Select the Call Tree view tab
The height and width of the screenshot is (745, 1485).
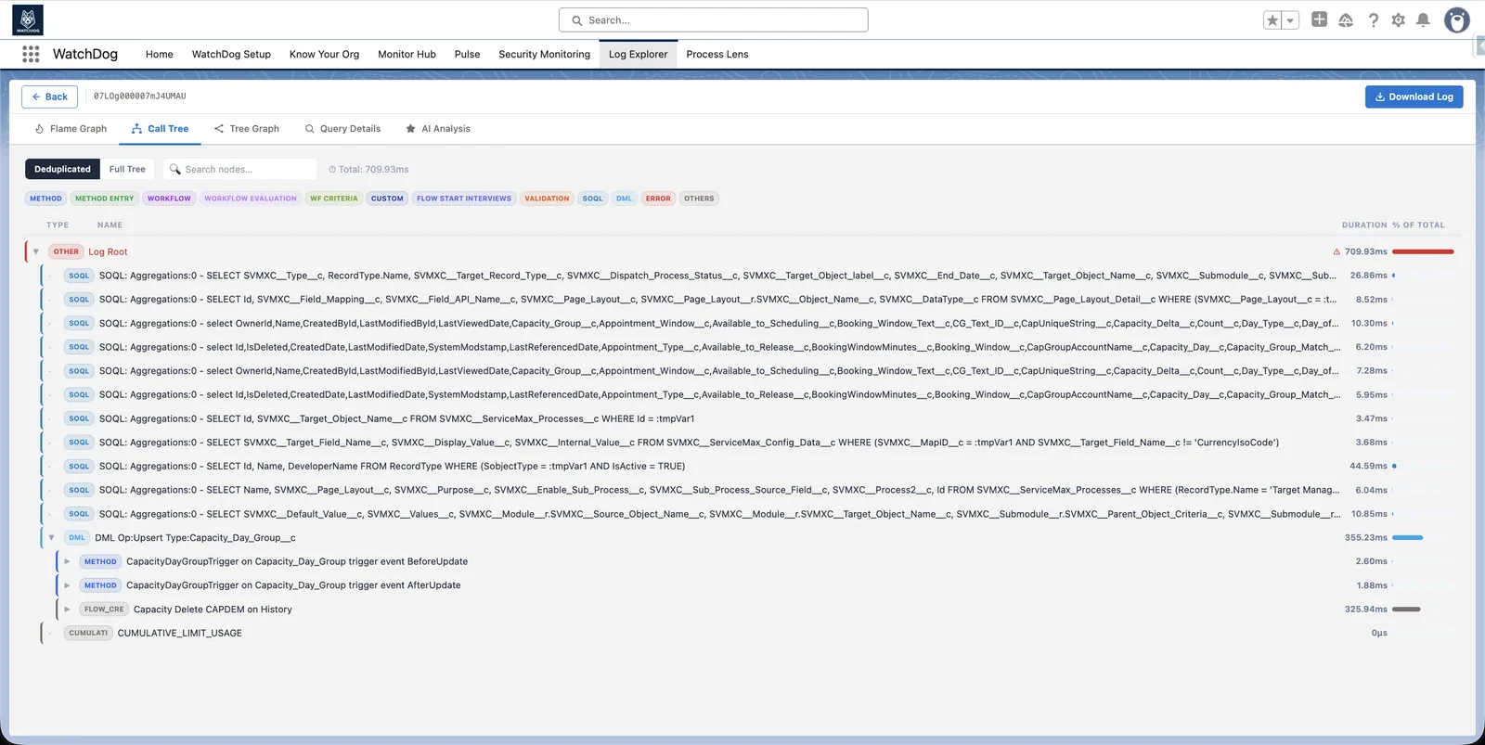(x=160, y=129)
